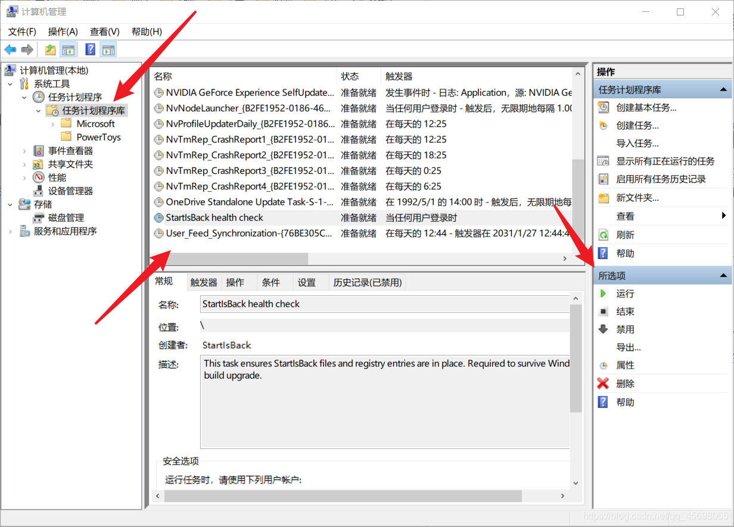Expand the 事件查看器 tree node
Viewport: 734px width, 527px height.
pyautogui.click(x=24, y=151)
